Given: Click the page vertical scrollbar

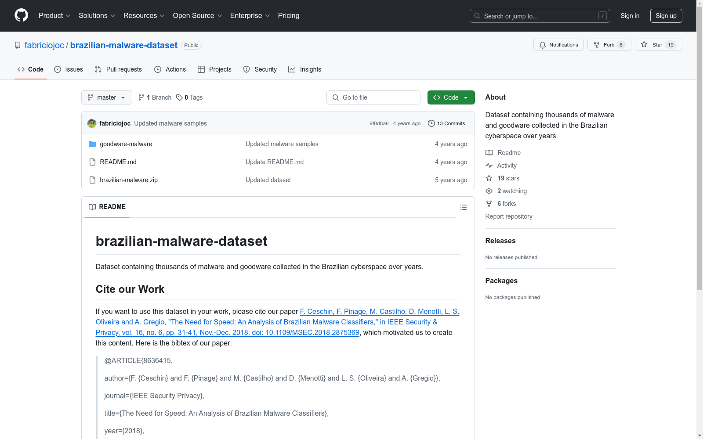Looking at the screenshot, I should pyautogui.click(x=699, y=149).
